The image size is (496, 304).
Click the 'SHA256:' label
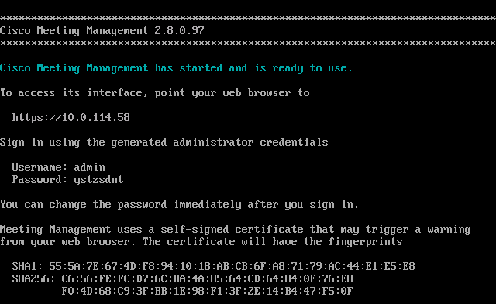(x=34, y=279)
